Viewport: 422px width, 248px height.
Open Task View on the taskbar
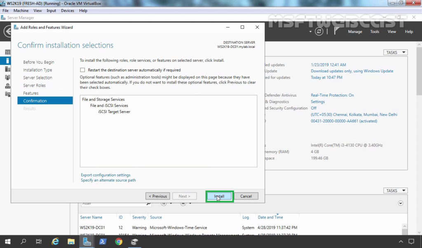coord(39,241)
